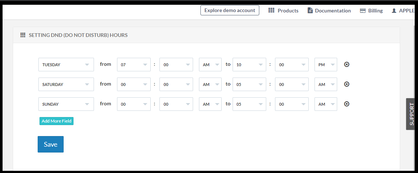Open Documentation page icon
418x173 pixels.
310,10
